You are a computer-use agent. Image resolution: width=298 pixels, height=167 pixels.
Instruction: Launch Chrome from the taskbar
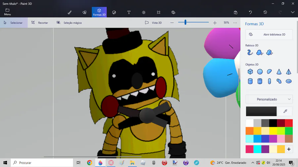[89, 163]
